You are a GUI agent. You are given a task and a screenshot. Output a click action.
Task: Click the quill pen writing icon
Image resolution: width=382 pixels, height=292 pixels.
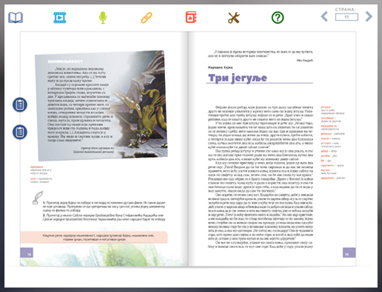point(37,198)
